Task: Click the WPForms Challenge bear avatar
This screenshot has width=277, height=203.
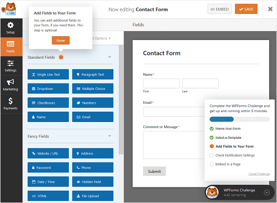Action: coord(212,193)
